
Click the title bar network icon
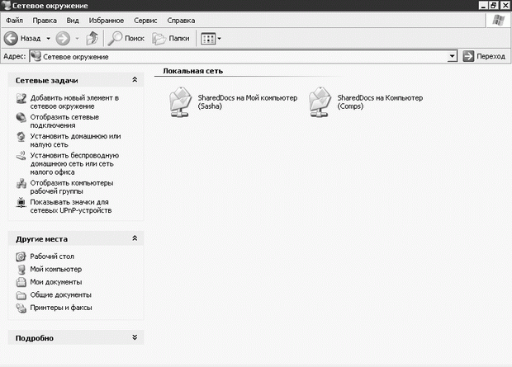(7, 5)
